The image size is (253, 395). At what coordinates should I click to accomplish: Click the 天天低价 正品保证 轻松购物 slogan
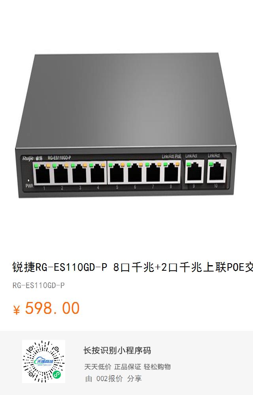pos(128,367)
